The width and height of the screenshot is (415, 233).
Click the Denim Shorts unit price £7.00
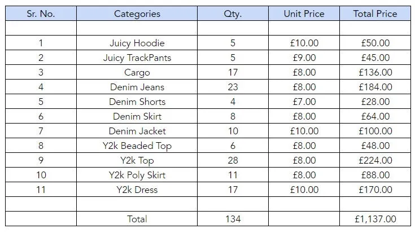pyautogui.click(x=304, y=102)
